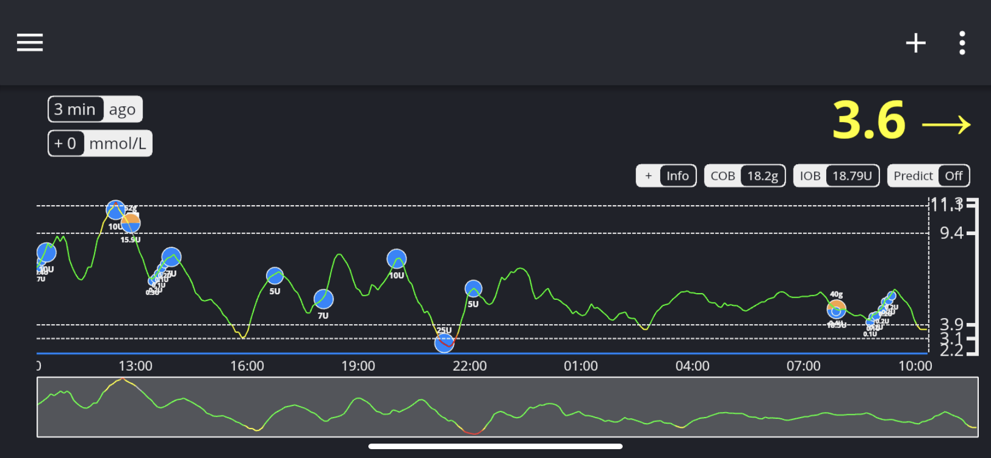The image size is (991, 458).
Task: Tap the current glucose reading 3.6
Action: click(868, 121)
